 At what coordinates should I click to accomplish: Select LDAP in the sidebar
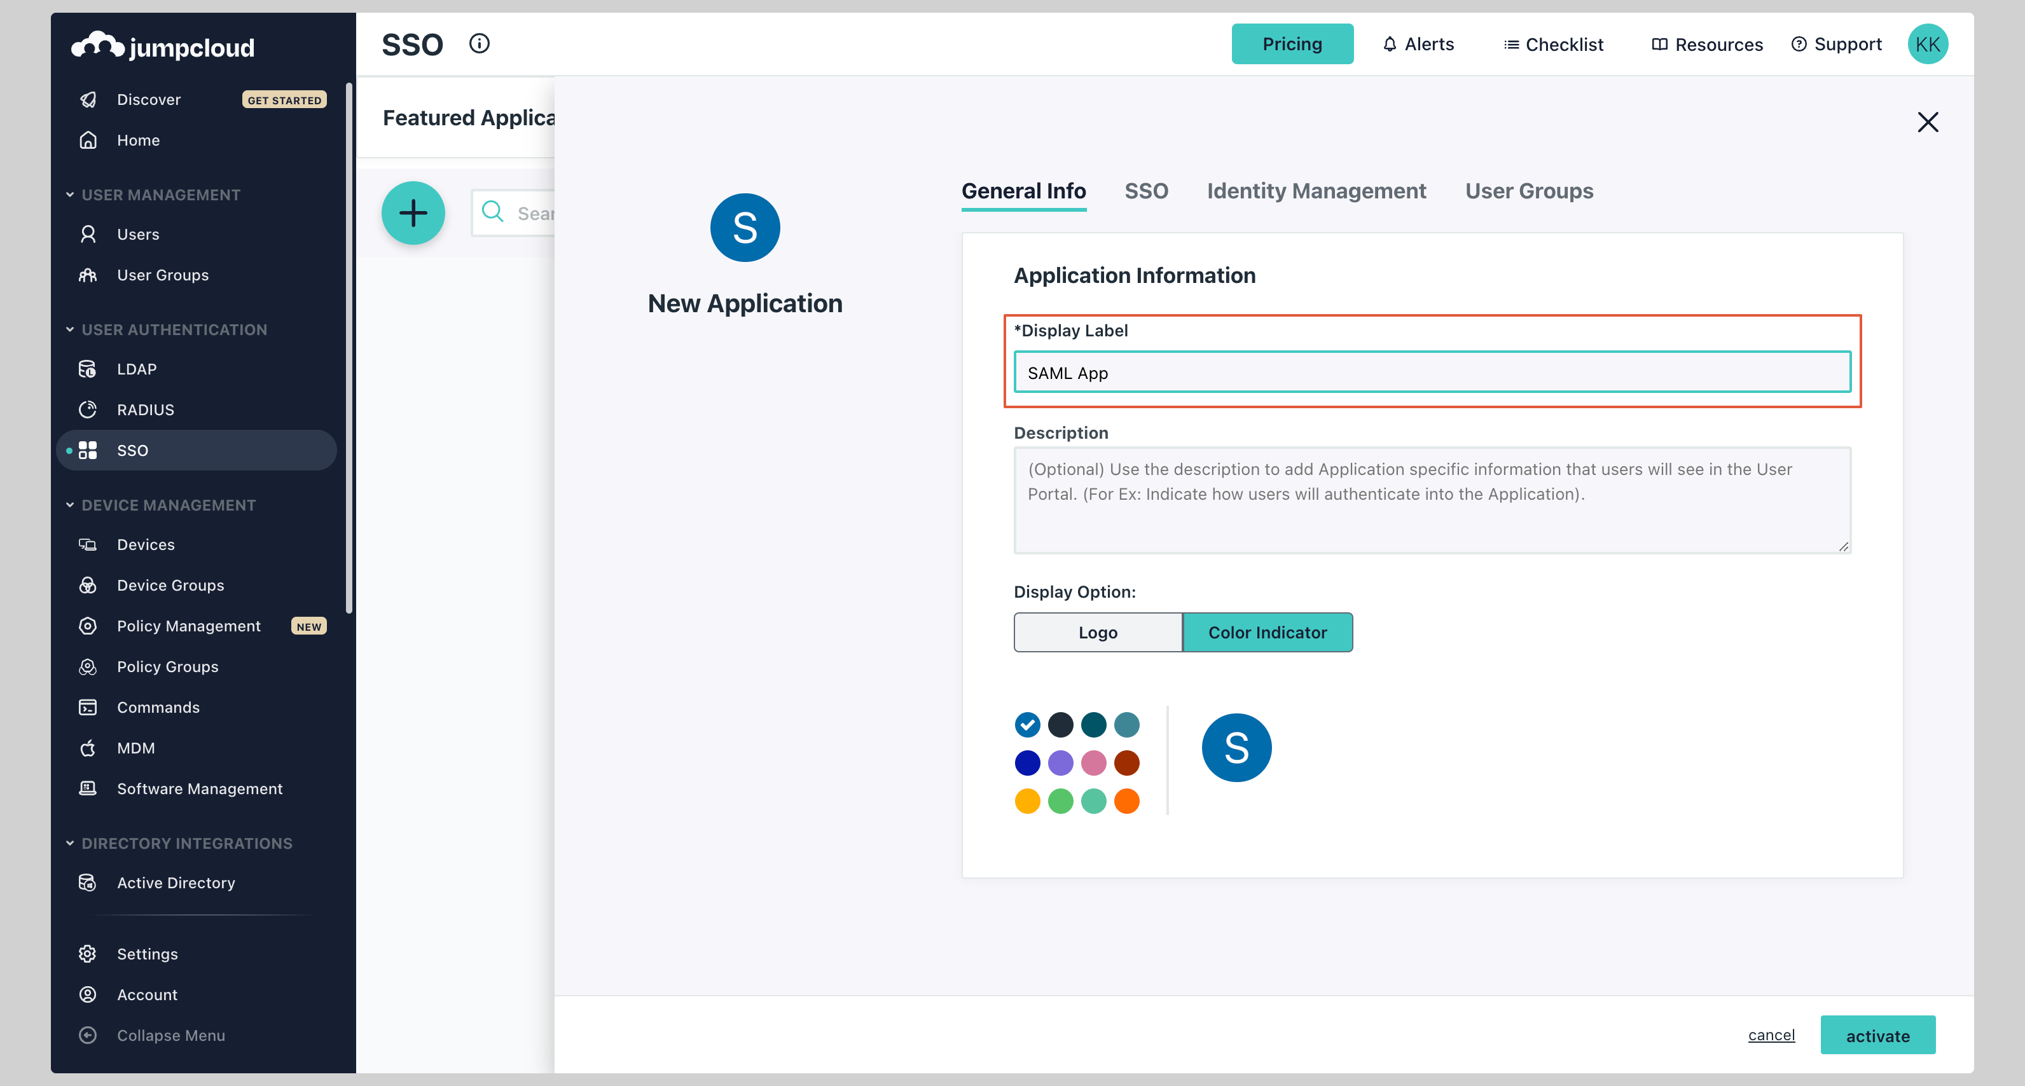(x=135, y=369)
